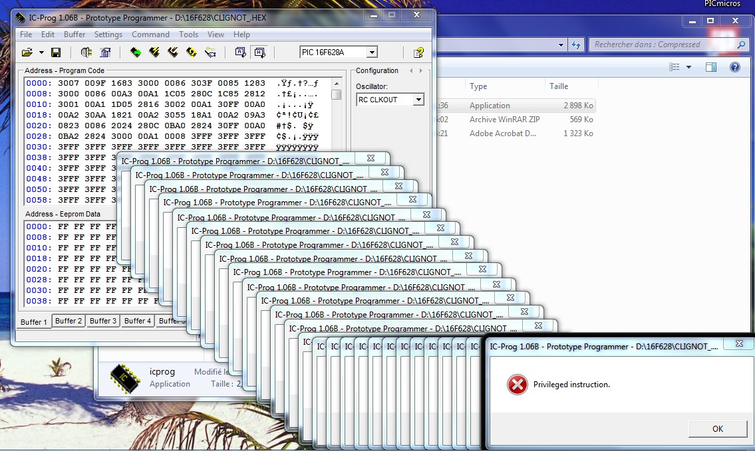The image size is (755, 451).
Task: Open the Help menu in IC-Prog
Action: pos(241,34)
